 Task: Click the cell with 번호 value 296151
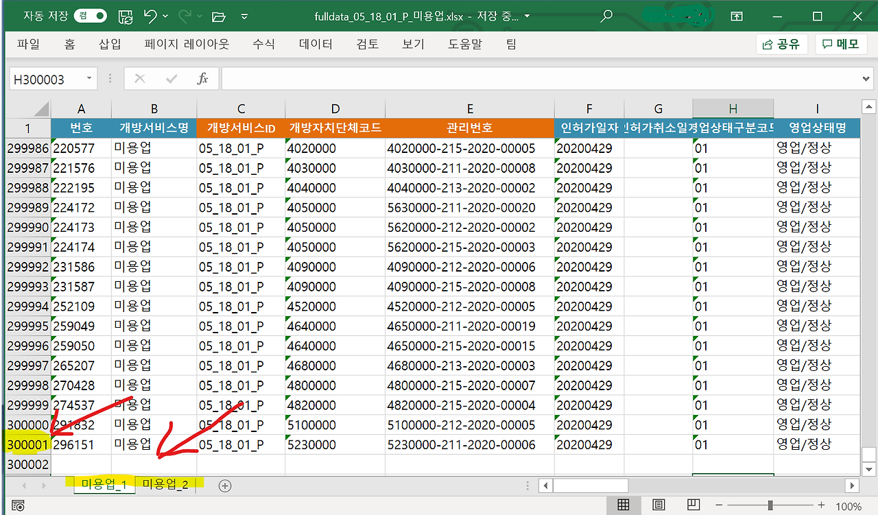click(x=81, y=445)
